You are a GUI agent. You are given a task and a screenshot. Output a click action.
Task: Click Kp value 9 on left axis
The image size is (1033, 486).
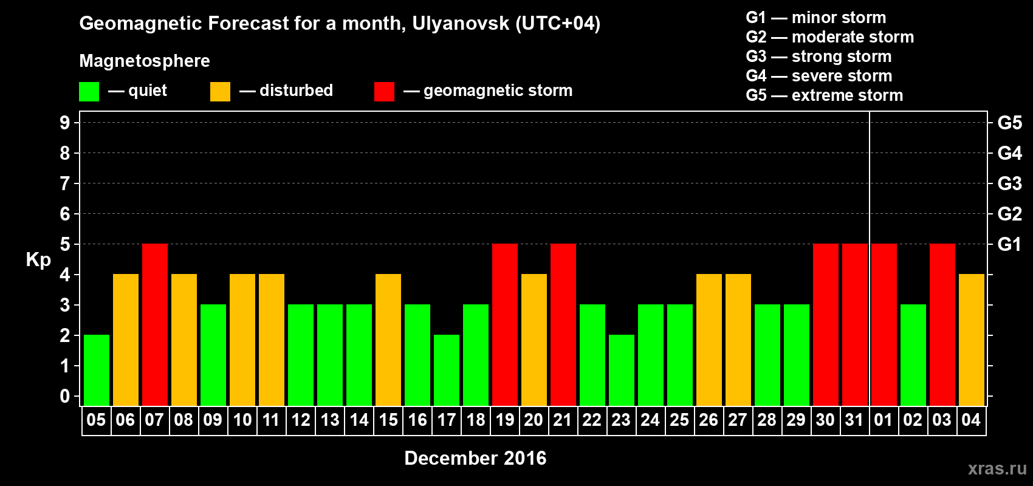[65, 123]
